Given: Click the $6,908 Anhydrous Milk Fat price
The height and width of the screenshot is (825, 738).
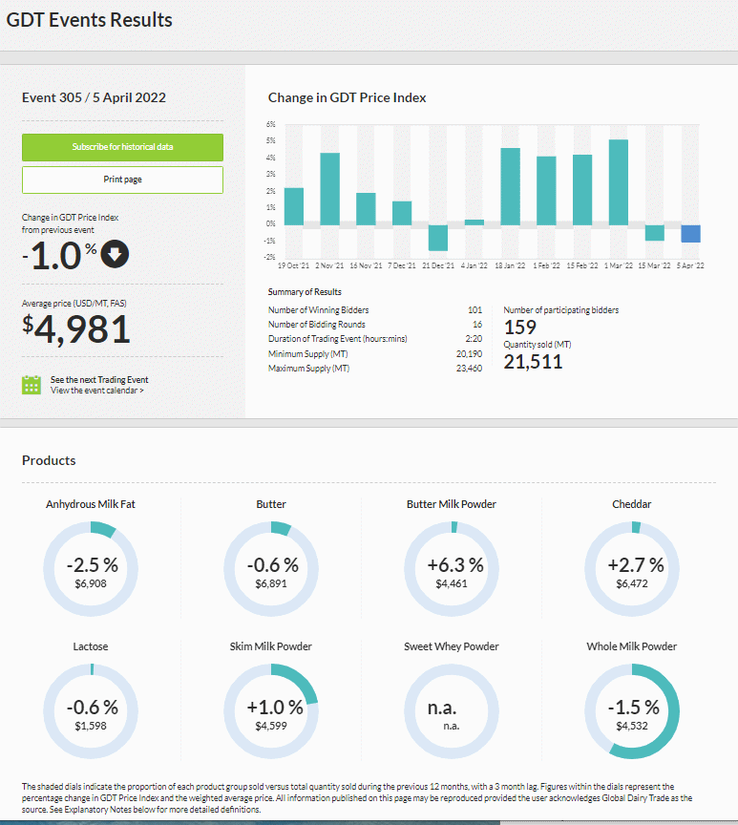Looking at the screenshot, I should click(x=91, y=583).
